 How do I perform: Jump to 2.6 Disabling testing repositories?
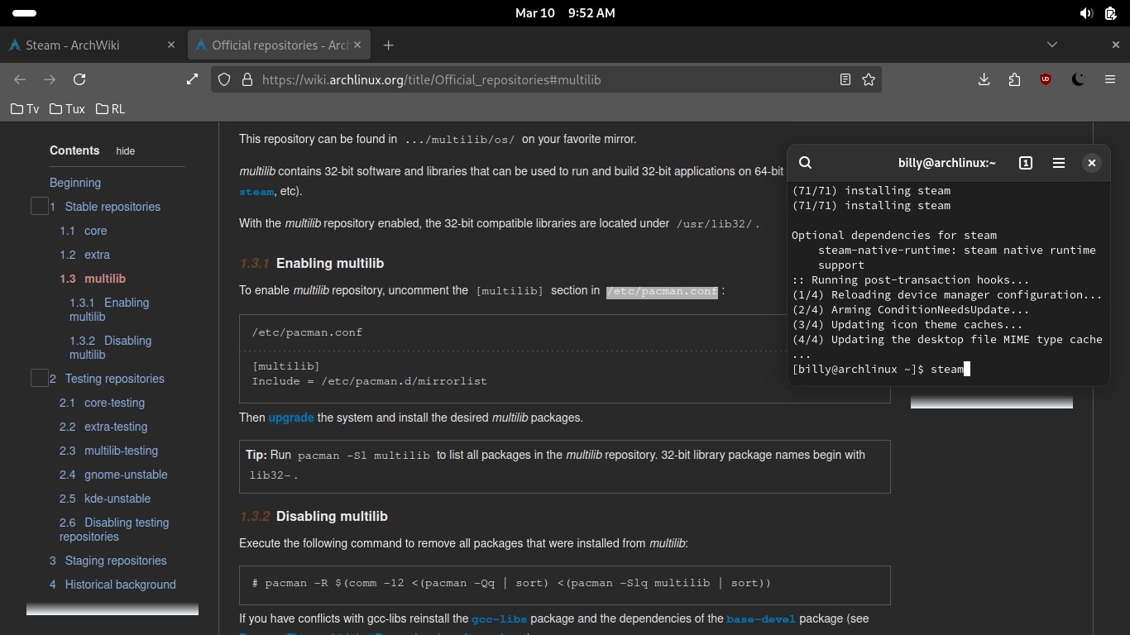[114, 529]
